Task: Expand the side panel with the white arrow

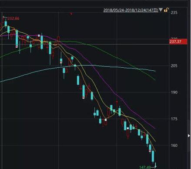Action: point(189,136)
